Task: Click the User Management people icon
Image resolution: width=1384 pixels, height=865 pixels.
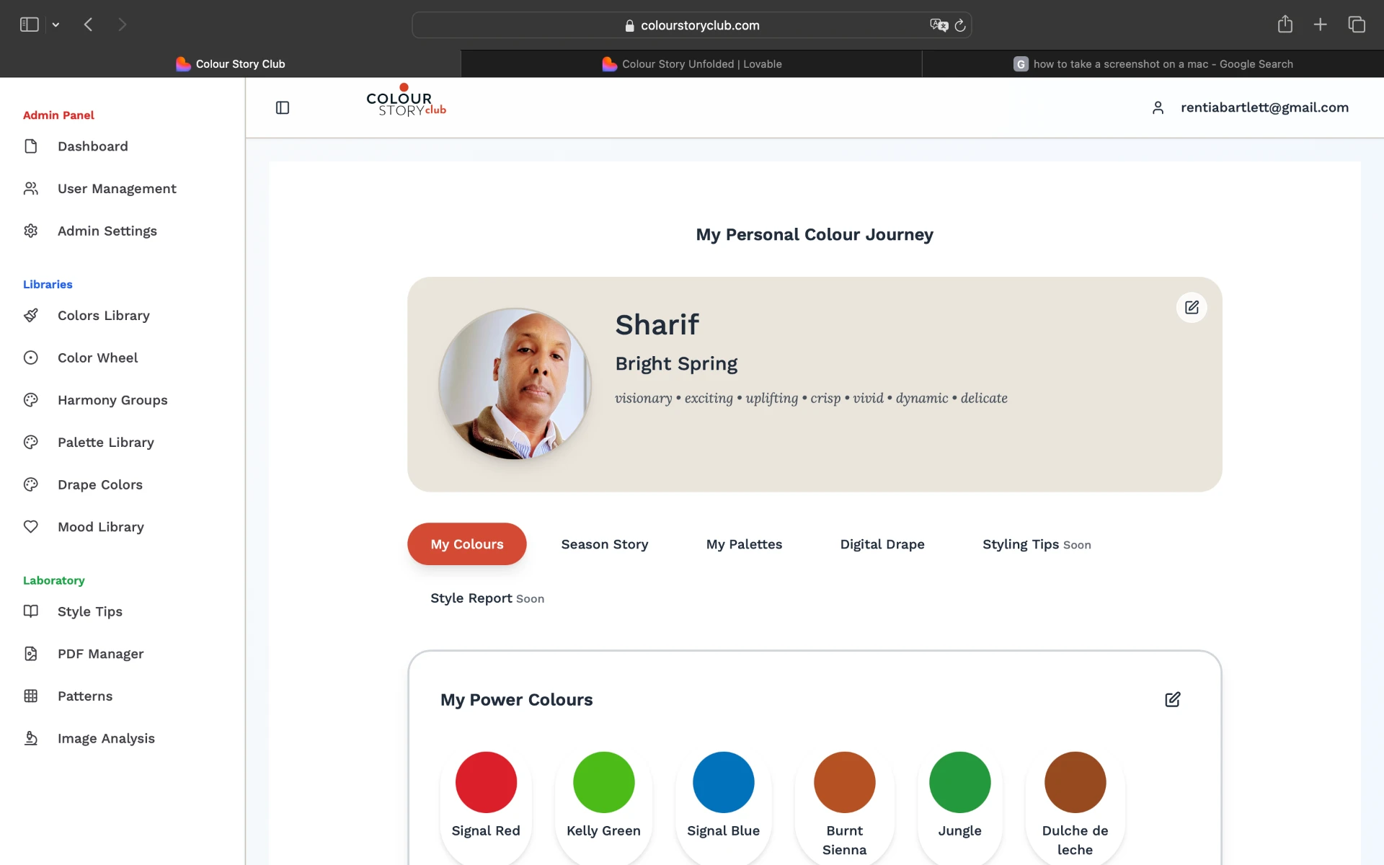Action: pos(30,189)
